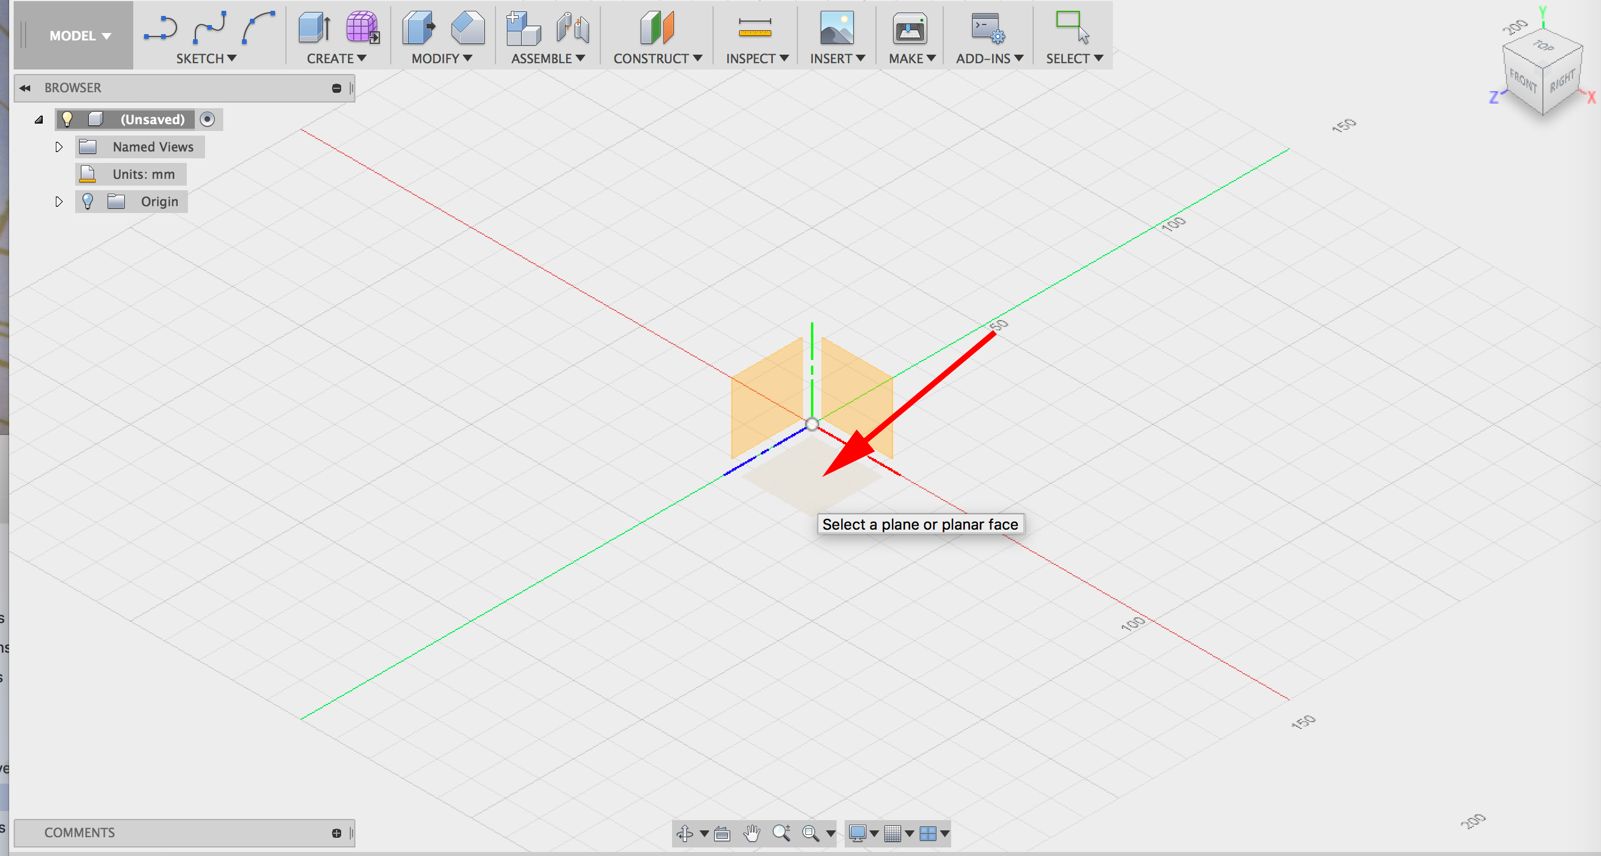Image resolution: width=1601 pixels, height=856 pixels.
Task: Click the Scripts and Add-Ins icon
Action: 988,28
